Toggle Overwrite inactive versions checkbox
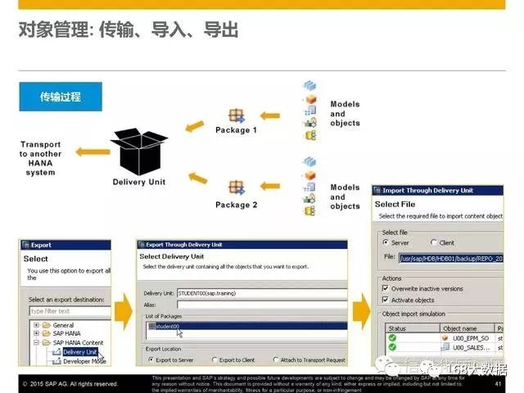This screenshot has height=393, width=524. tap(386, 288)
